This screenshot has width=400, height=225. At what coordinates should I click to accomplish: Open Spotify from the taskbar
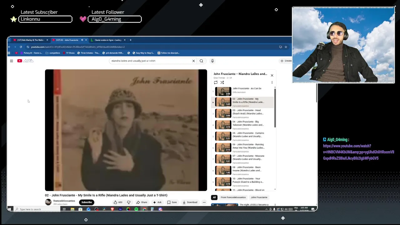point(136,209)
